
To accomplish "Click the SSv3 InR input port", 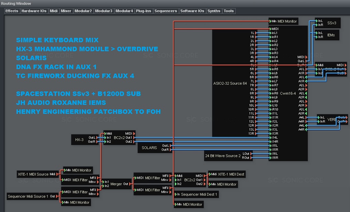I will coord(317,25).
